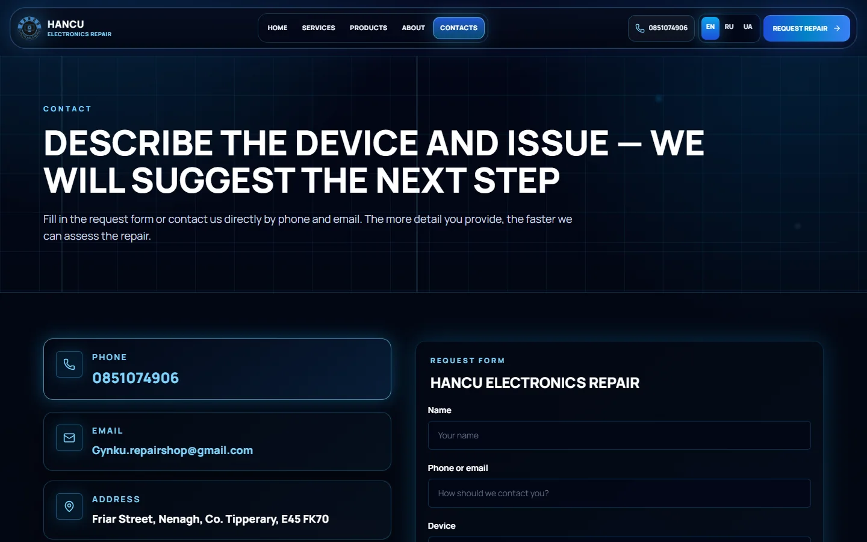867x542 pixels.
Task: Click header phone number 0851074906
Action: [668, 28]
